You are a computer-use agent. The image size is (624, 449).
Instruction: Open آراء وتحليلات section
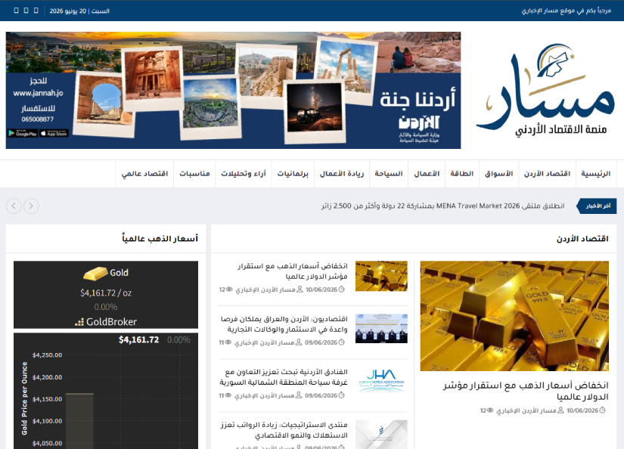(x=244, y=174)
